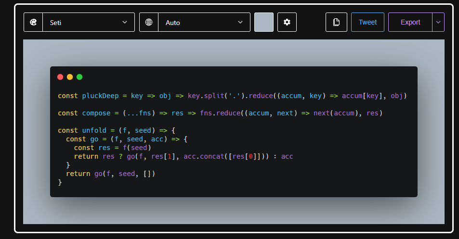459x239 pixels.
Task: Expand the Export options arrow
Action: tap(438, 22)
